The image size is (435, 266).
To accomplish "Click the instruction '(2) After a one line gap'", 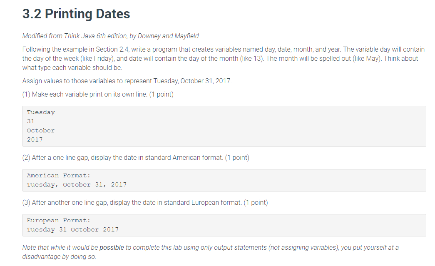I will point(136,157).
